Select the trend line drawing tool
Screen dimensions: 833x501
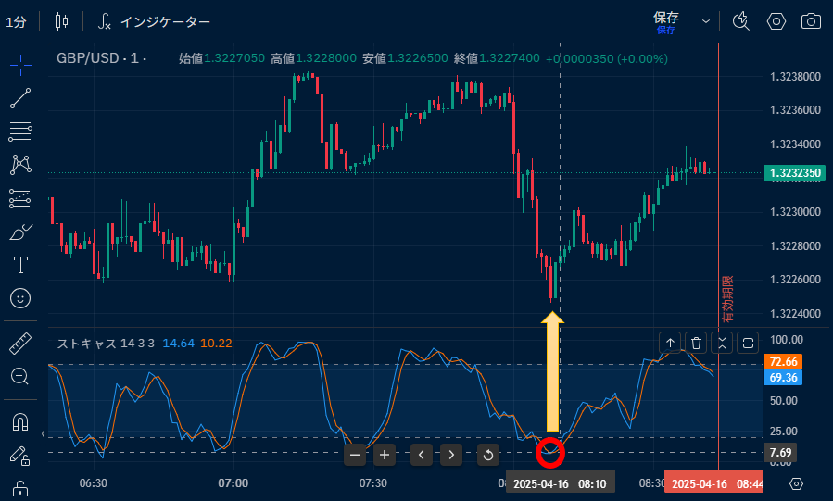(20, 97)
